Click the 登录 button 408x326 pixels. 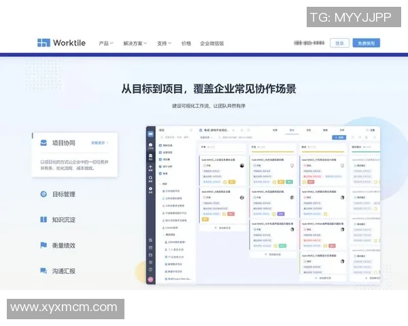coord(339,43)
